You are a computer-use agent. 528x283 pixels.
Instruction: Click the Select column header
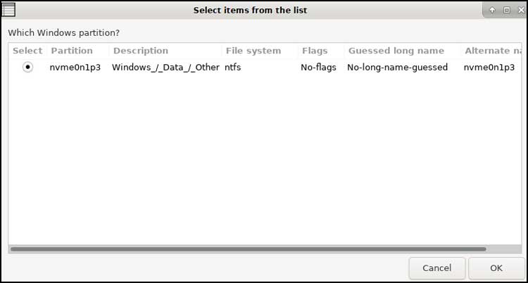27,51
